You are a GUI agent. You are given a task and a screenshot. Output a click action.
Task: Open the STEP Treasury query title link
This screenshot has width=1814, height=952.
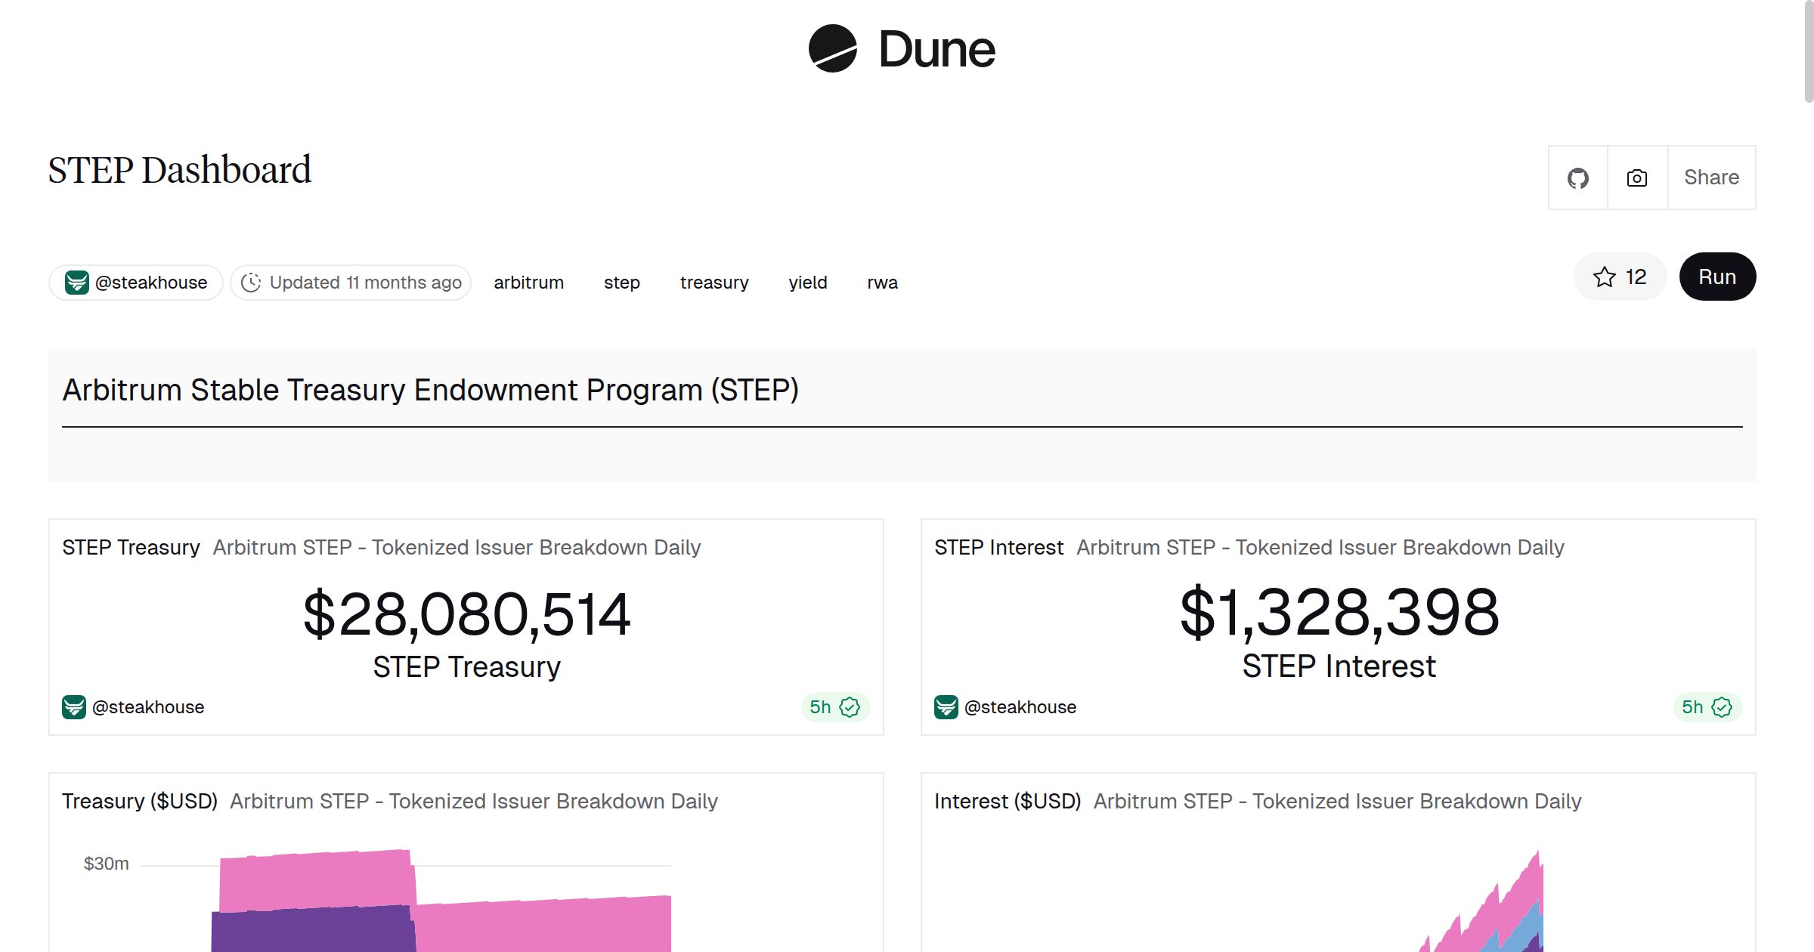point(130,547)
